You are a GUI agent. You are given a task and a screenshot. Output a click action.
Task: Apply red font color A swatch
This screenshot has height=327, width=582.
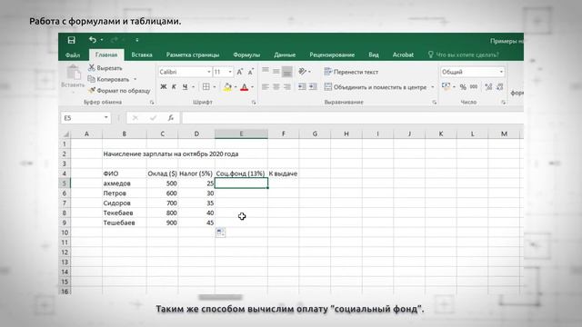245,87
